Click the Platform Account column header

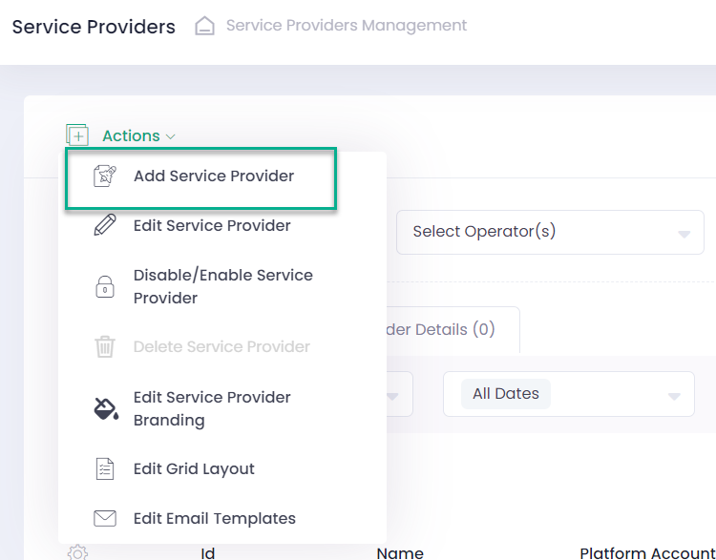click(645, 552)
